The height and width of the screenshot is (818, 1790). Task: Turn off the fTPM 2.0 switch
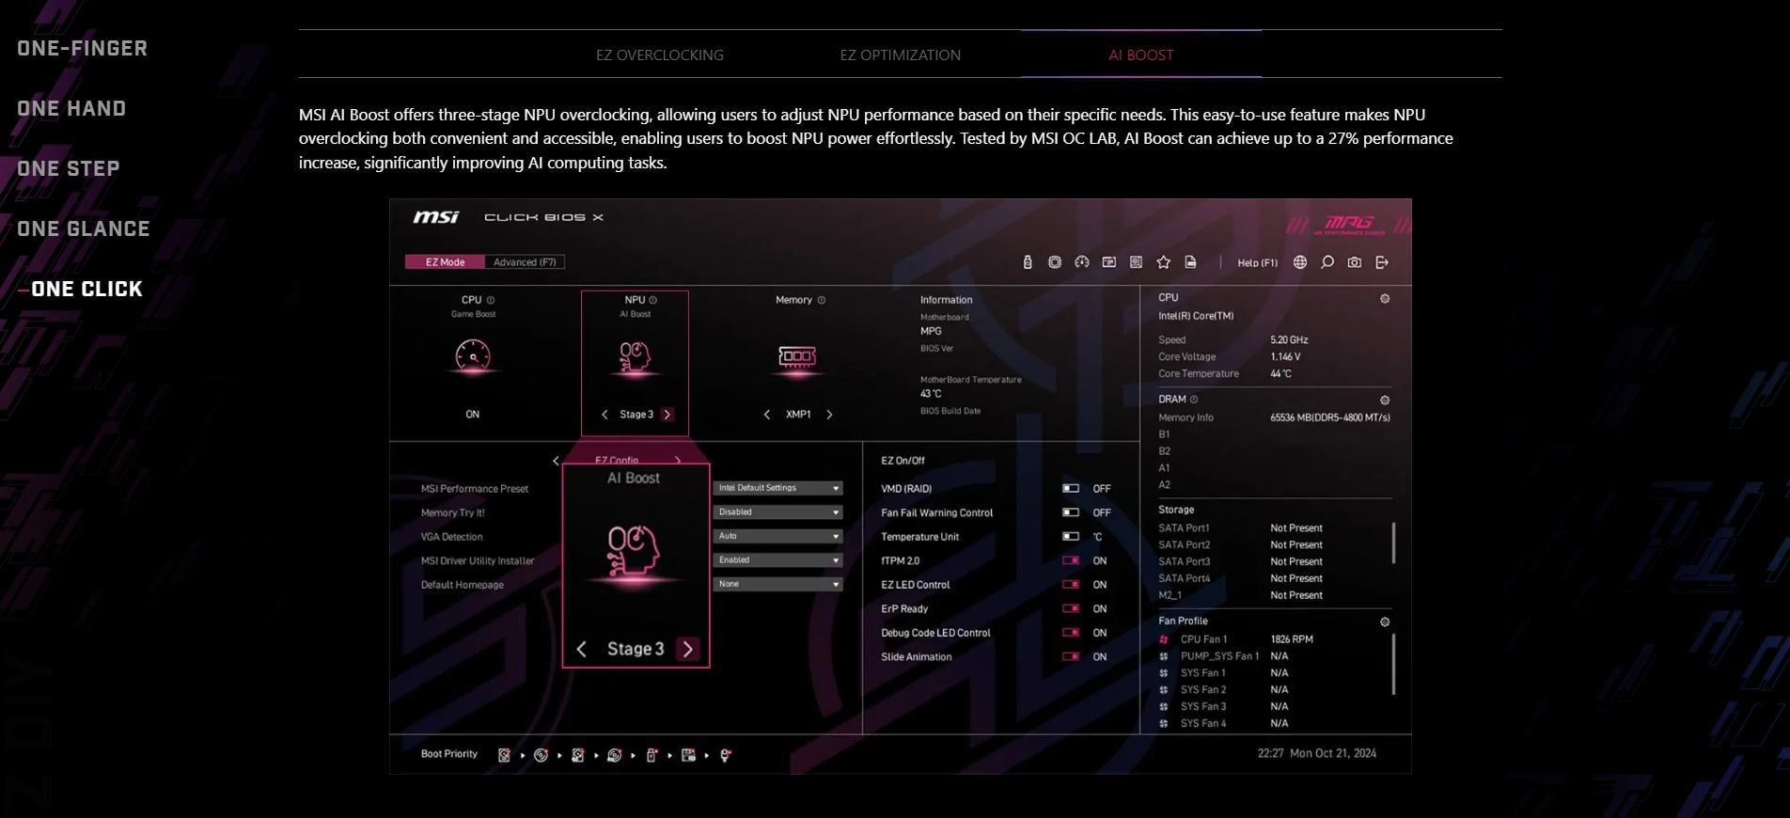1071,560
